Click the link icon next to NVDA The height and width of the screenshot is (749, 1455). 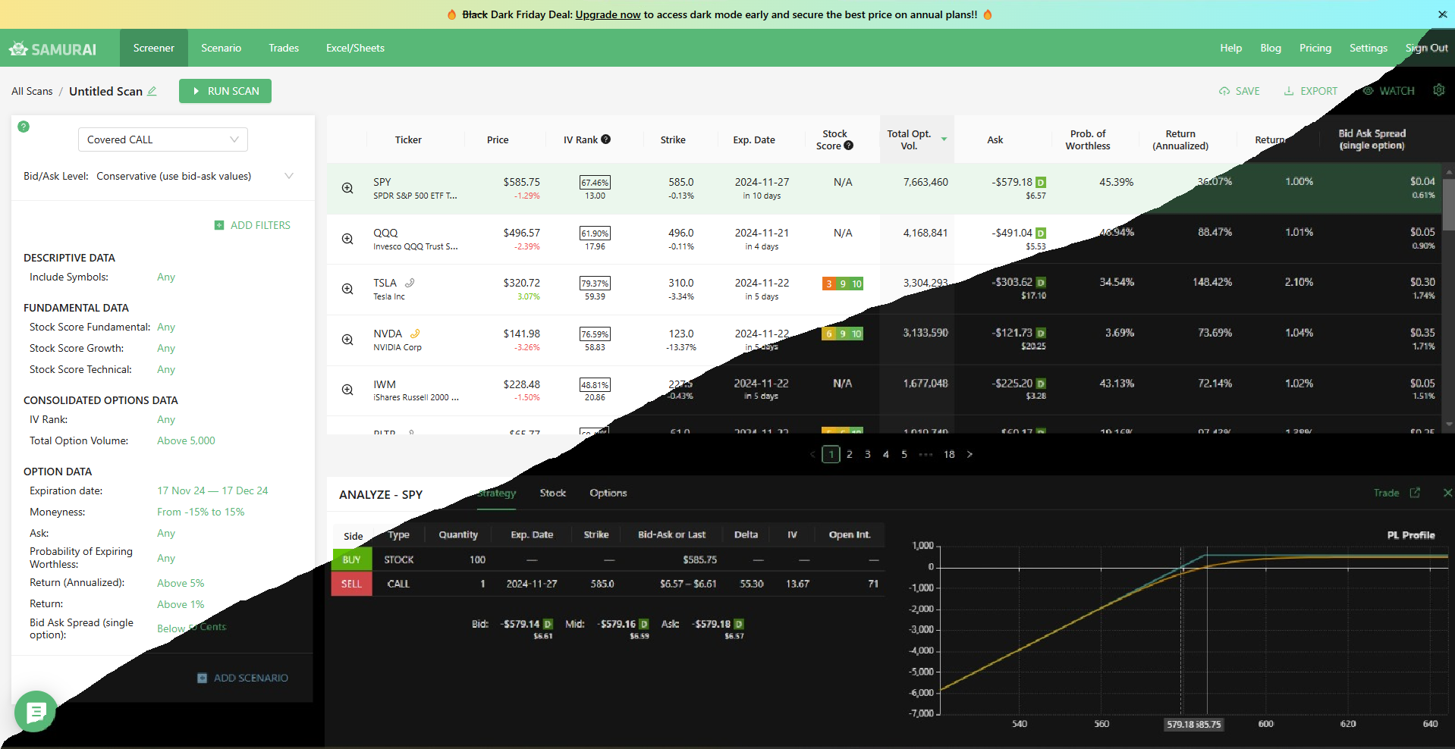tap(415, 334)
